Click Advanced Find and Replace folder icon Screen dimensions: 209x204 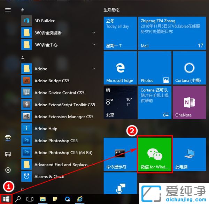[x=26, y=164]
